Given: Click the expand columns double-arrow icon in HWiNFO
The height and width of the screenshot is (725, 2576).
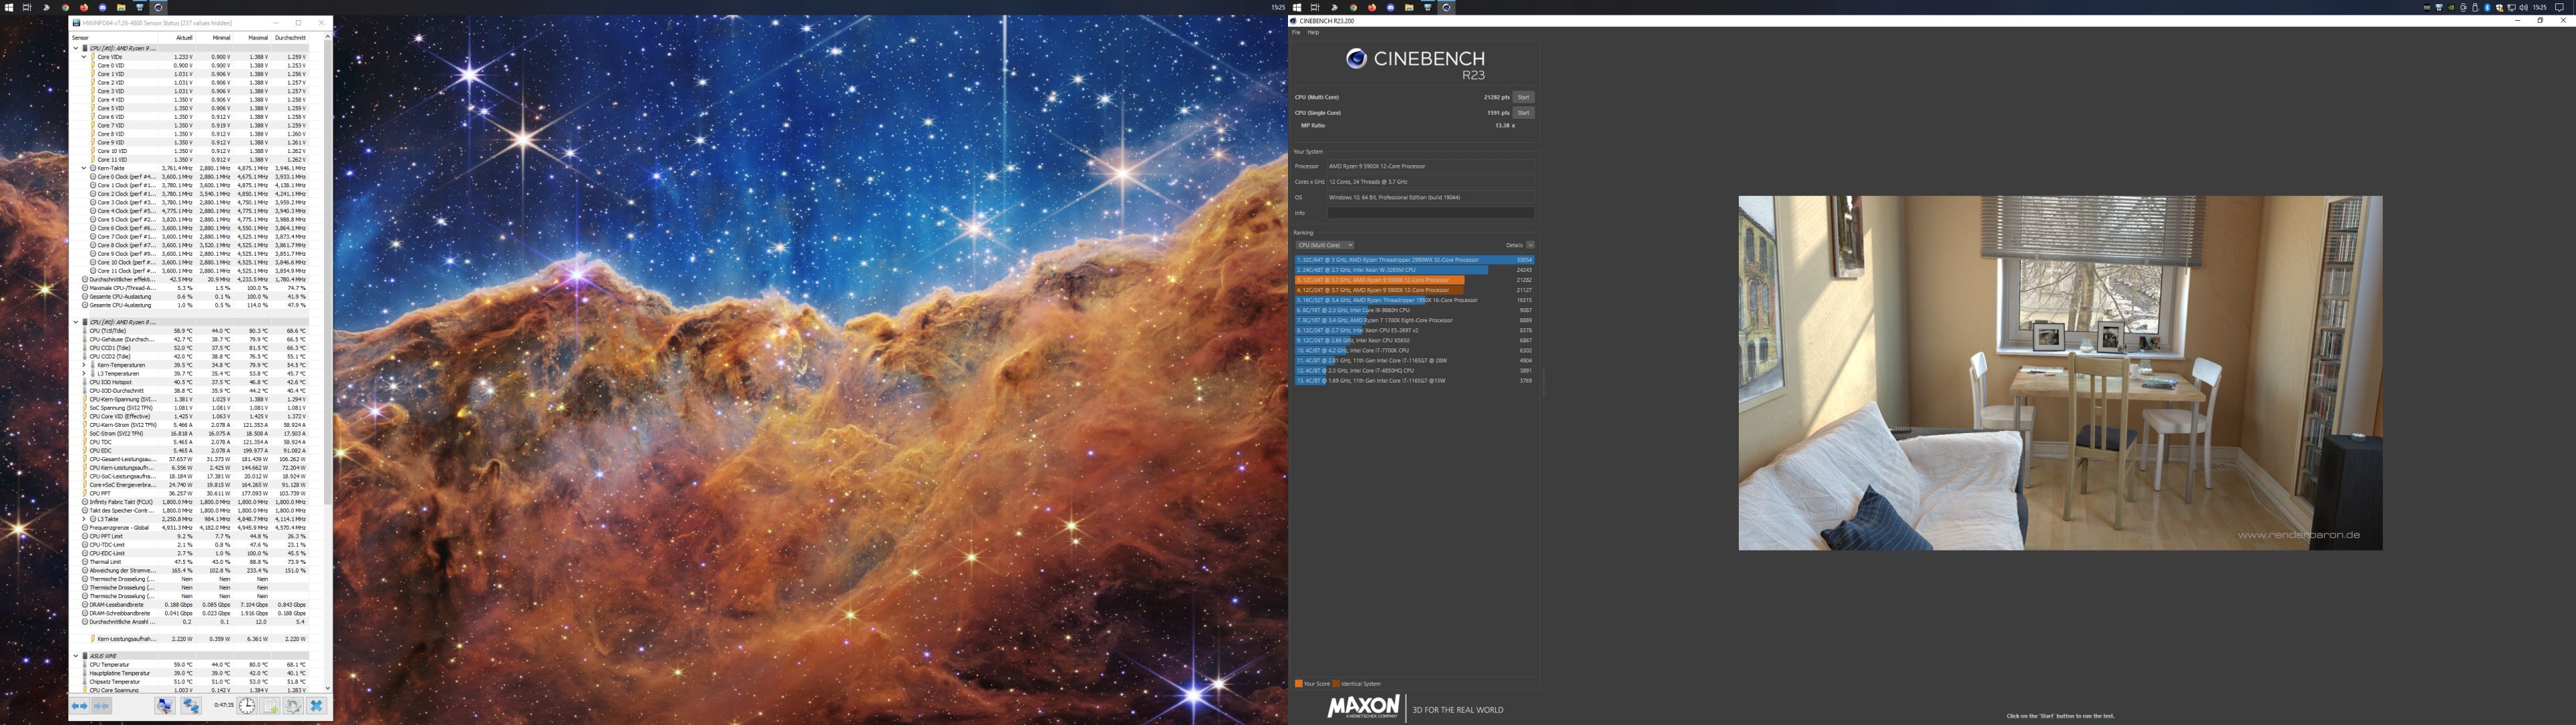Looking at the screenshot, I should coord(80,706).
